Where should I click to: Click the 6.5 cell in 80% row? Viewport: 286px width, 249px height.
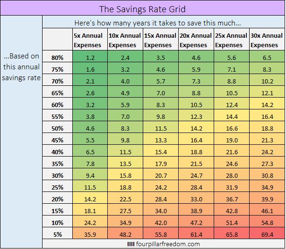coord(267,58)
